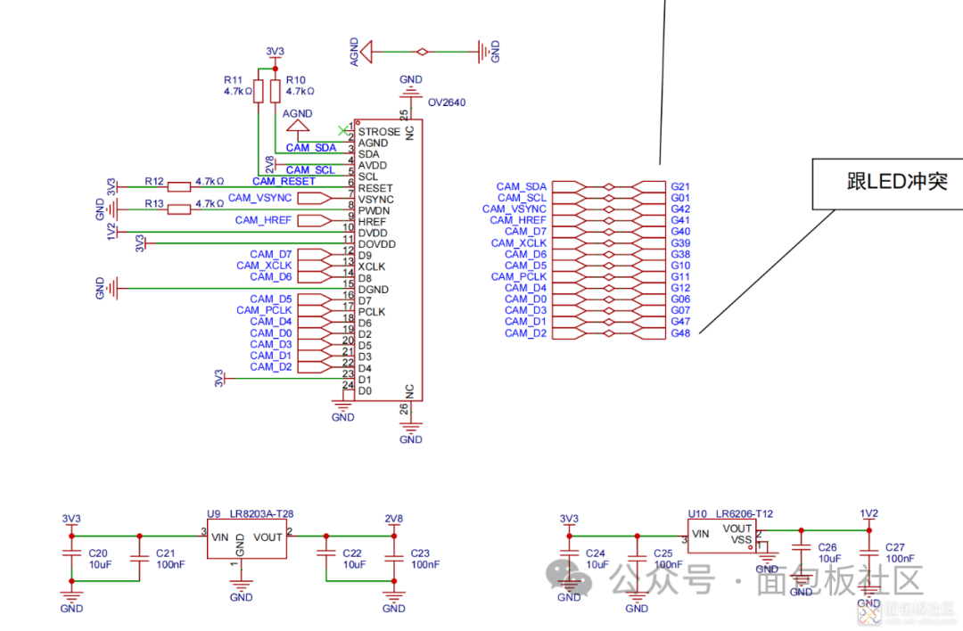Click the PWDN pin name
The height and width of the screenshot is (631, 963).
374,210
